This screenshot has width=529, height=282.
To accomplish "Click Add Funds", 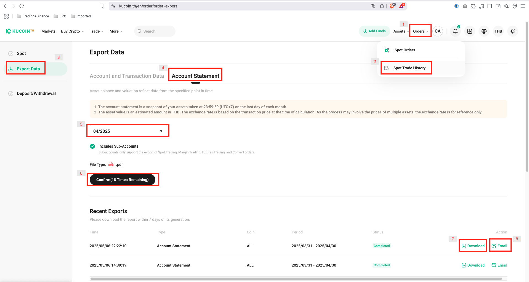I will coord(374,31).
